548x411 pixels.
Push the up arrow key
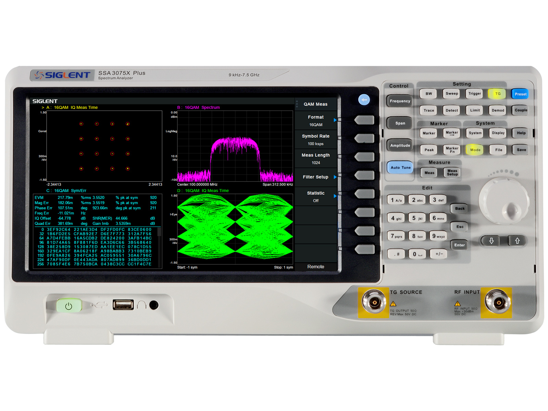pos(517,241)
